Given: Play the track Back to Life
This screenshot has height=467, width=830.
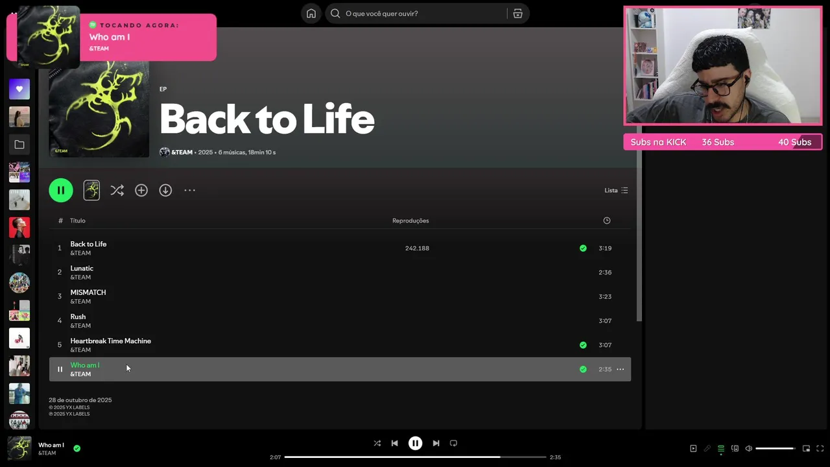Looking at the screenshot, I should [88, 244].
